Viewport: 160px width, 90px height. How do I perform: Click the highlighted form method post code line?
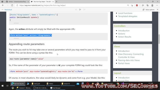[x=31, y=35]
